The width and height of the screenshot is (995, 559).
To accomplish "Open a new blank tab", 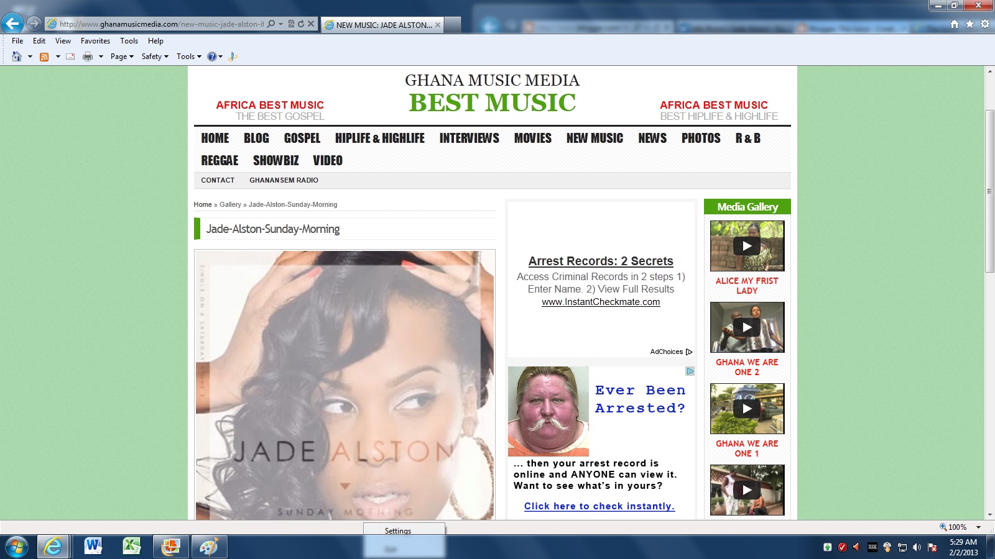I will [453, 25].
